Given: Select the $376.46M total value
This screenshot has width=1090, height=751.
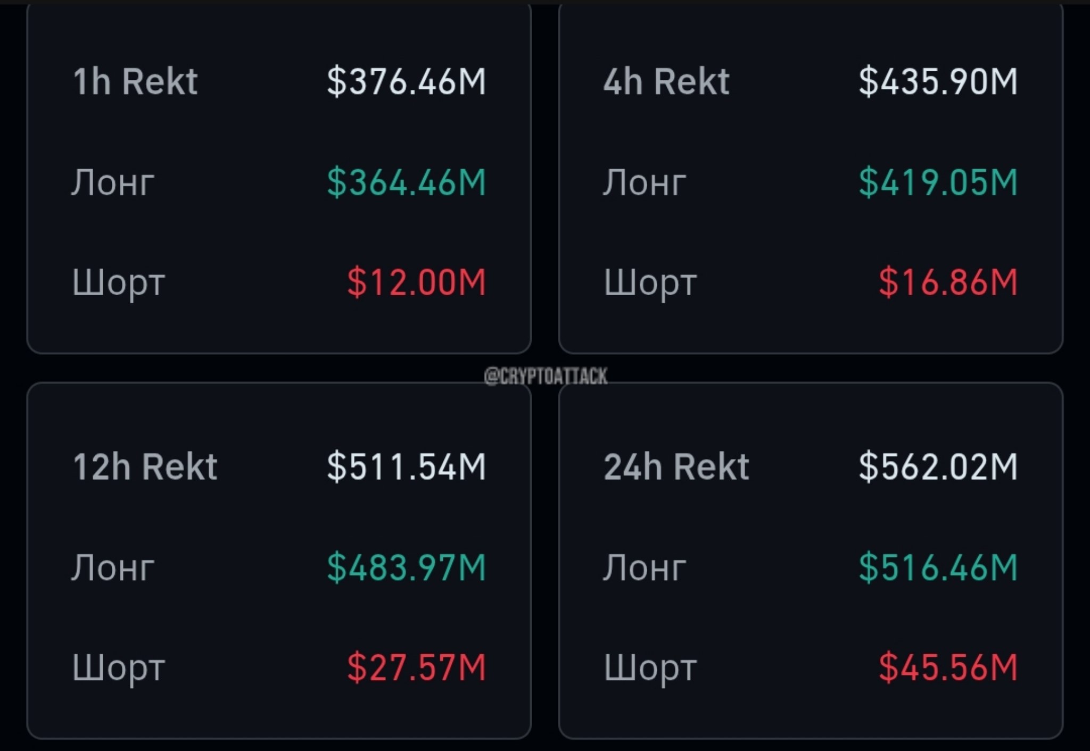Looking at the screenshot, I should pos(407,82).
